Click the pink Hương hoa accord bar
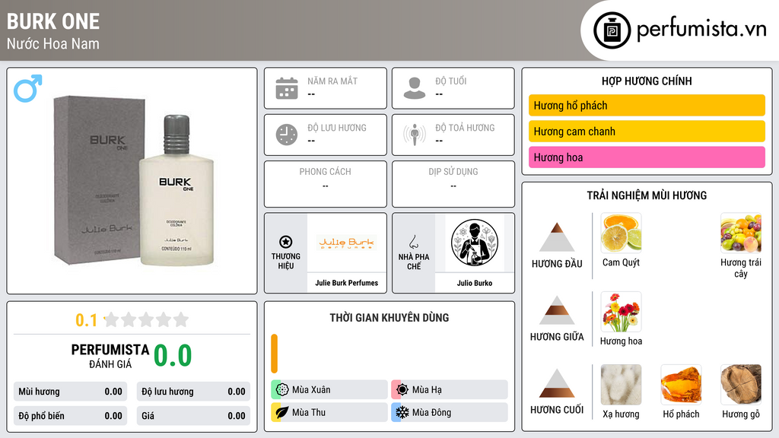Screen dimensions: 779x438 (647, 157)
